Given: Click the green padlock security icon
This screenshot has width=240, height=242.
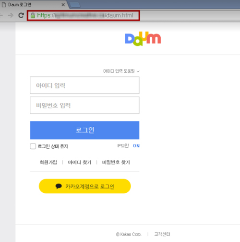Looking at the screenshot, I should (33, 15).
